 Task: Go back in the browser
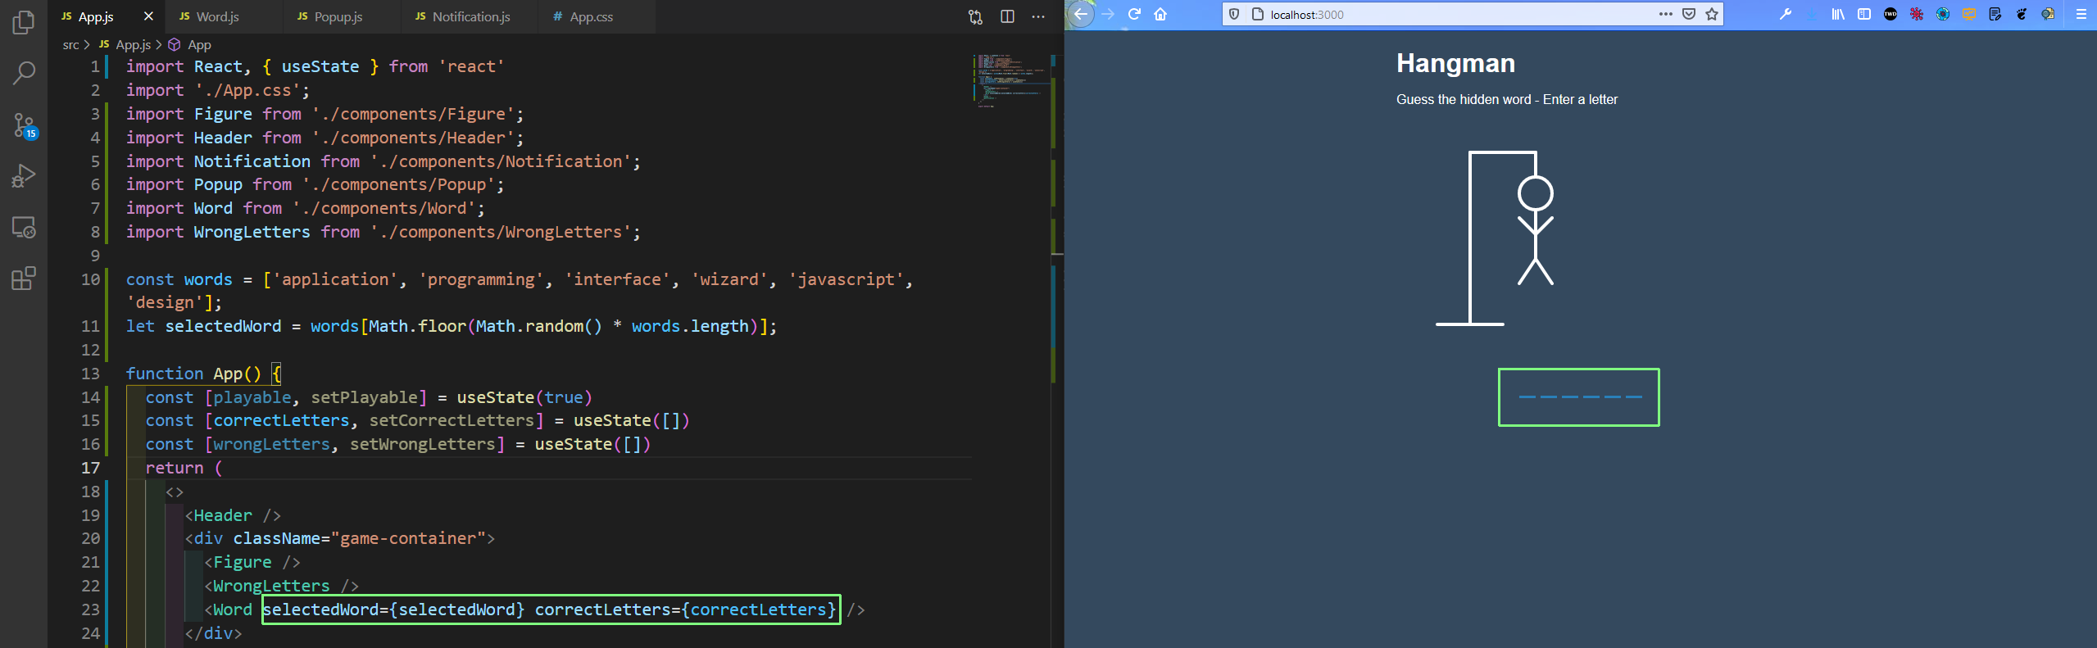click(x=1081, y=14)
